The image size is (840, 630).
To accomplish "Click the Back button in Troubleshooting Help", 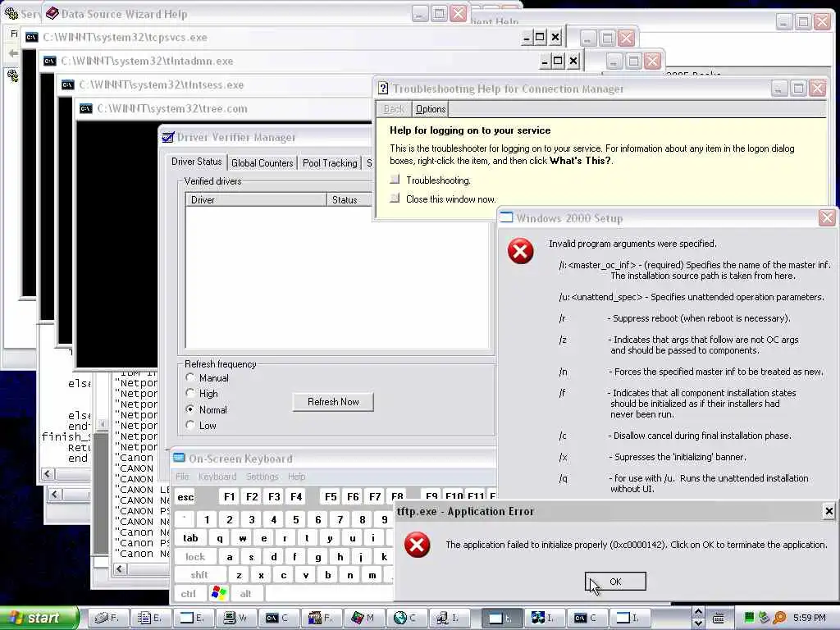I will click(394, 109).
